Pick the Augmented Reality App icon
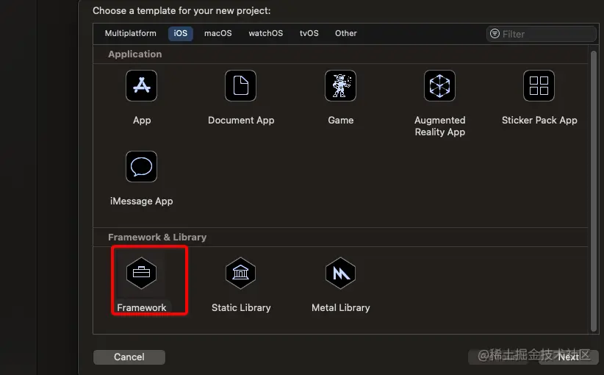Viewport: 604px width, 375px height. (x=439, y=85)
